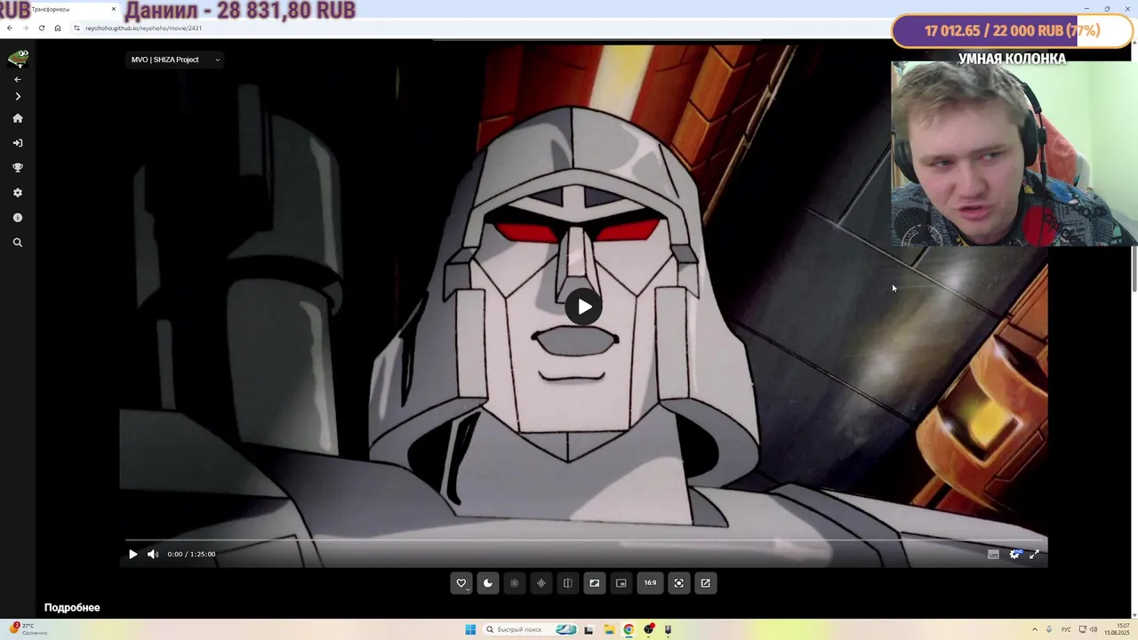Open the last pinned taskbar app icon

pyautogui.click(x=669, y=629)
